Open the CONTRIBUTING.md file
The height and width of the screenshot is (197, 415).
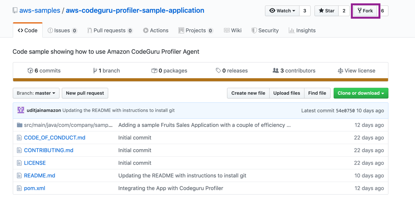(49, 150)
